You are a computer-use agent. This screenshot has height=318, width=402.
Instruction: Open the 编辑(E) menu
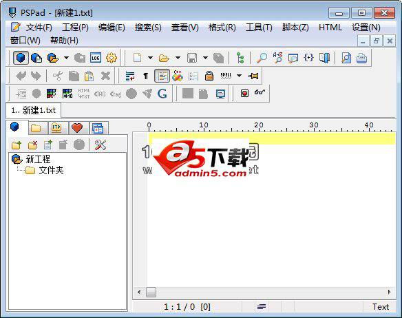click(x=112, y=27)
